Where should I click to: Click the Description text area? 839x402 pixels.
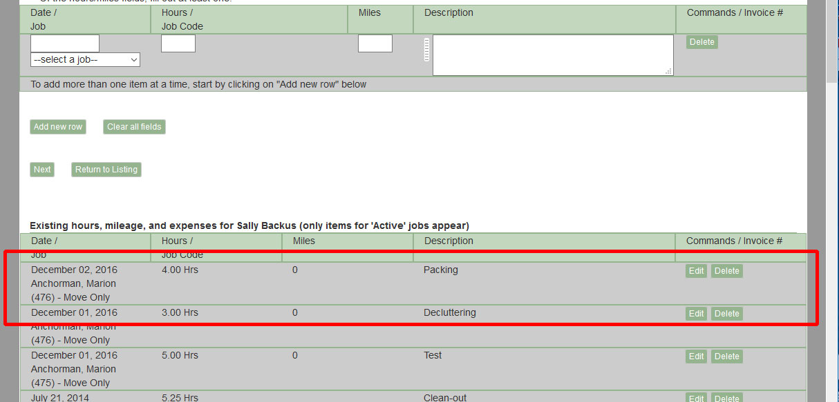(553, 55)
